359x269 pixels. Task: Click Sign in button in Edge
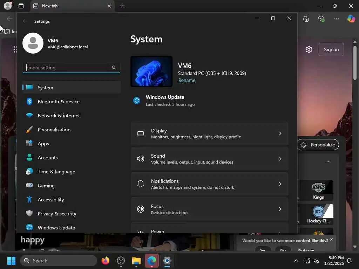pyautogui.click(x=331, y=49)
